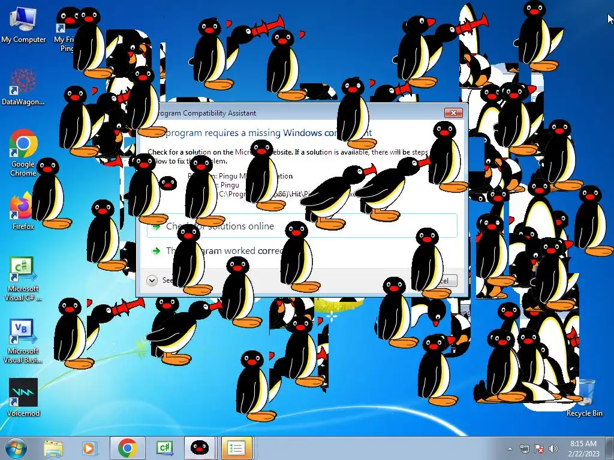The height and width of the screenshot is (460, 614).
Task: Switch to the list-icon taskbar program
Action: (236, 448)
